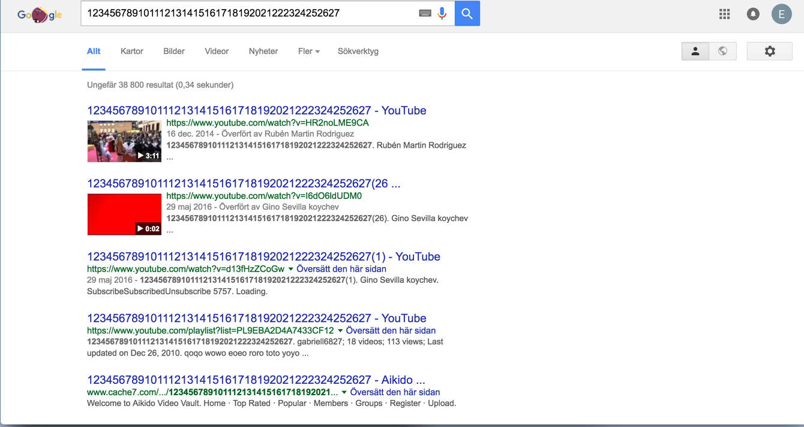Expand options arrow beside d13fHzZCoGw URL
804x427 pixels.
pos(291,269)
